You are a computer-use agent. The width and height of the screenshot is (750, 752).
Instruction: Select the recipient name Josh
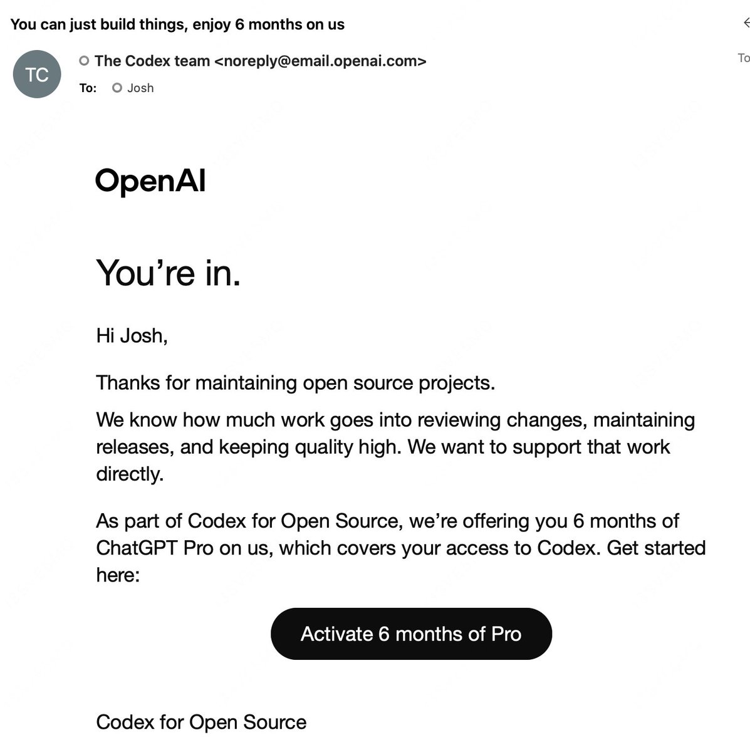(140, 88)
